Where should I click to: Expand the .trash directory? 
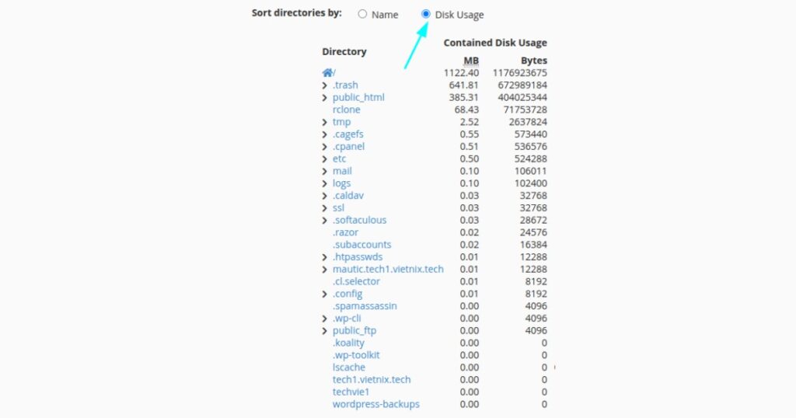coord(325,85)
